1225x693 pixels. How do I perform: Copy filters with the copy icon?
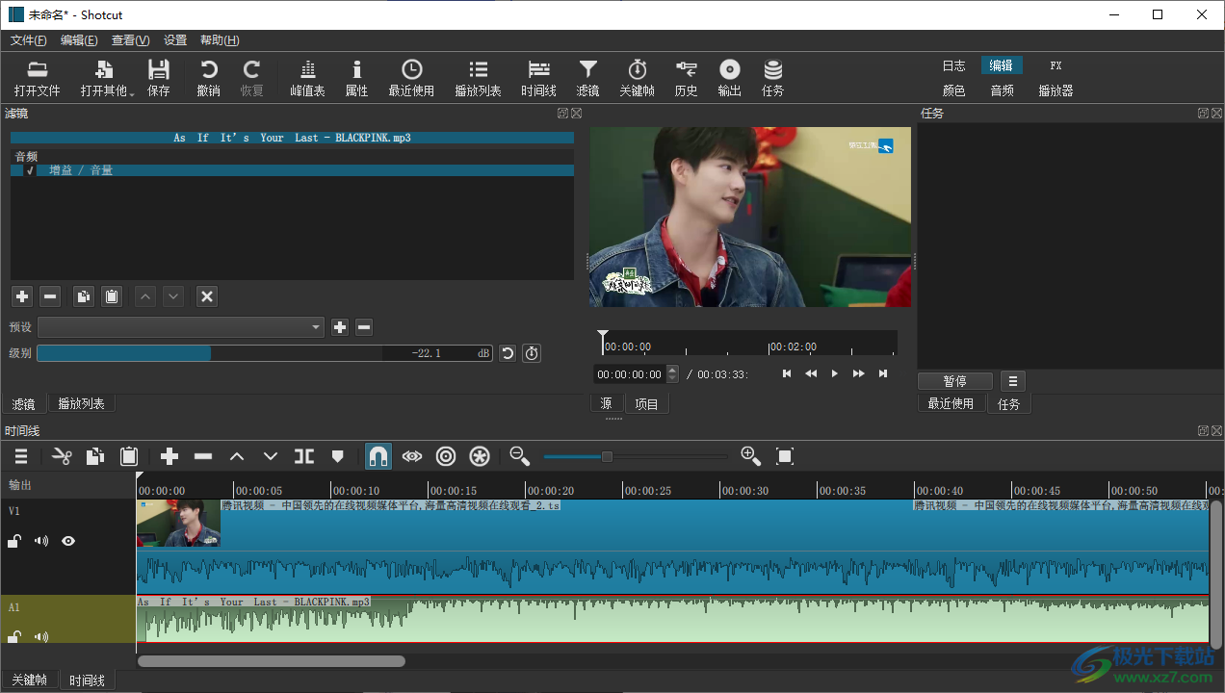pyautogui.click(x=84, y=296)
